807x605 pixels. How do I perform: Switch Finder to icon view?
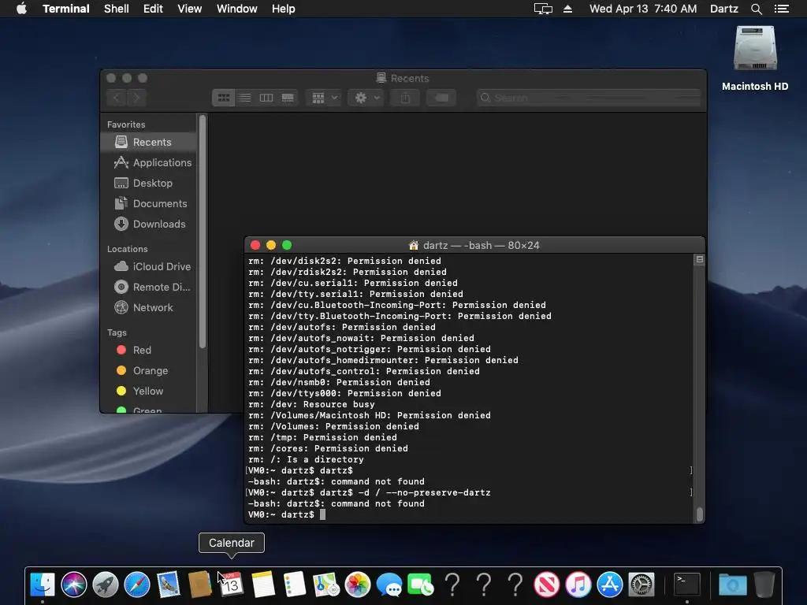coord(223,98)
